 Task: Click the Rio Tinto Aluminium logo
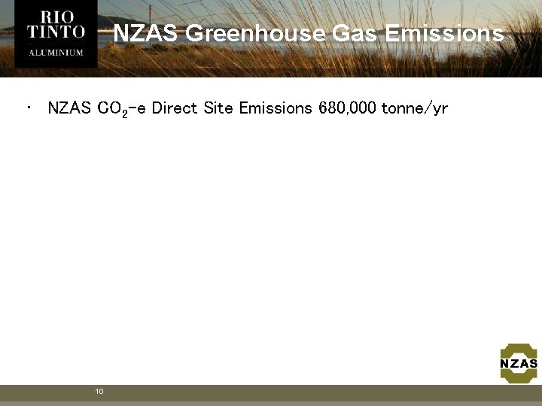click(56, 34)
